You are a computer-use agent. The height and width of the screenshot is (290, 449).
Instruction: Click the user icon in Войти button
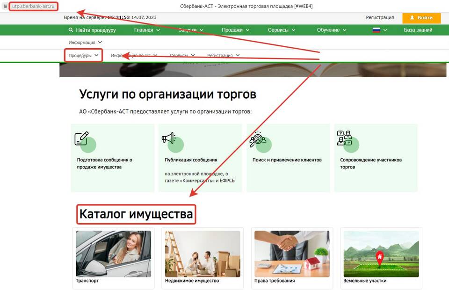pyautogui.click(x=412, y=18)
